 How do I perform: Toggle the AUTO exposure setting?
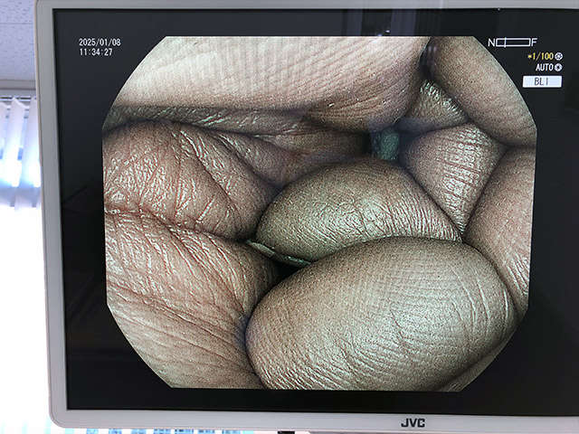click(x=543, y=67)
